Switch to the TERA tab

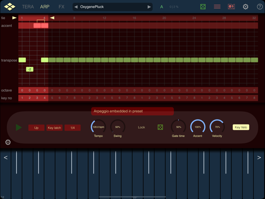(28, 7)
